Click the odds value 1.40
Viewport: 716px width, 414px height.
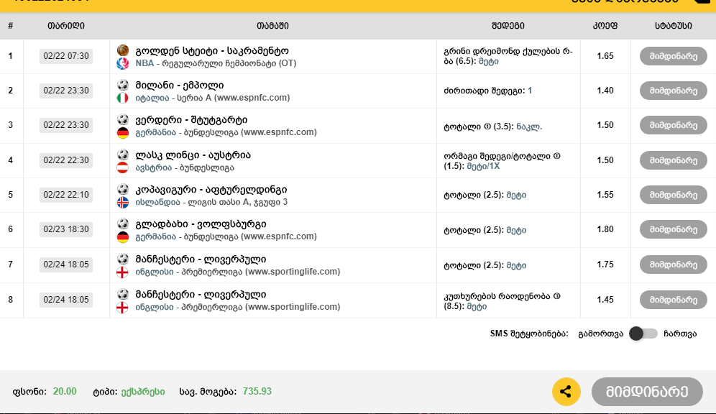coord(605,91)
